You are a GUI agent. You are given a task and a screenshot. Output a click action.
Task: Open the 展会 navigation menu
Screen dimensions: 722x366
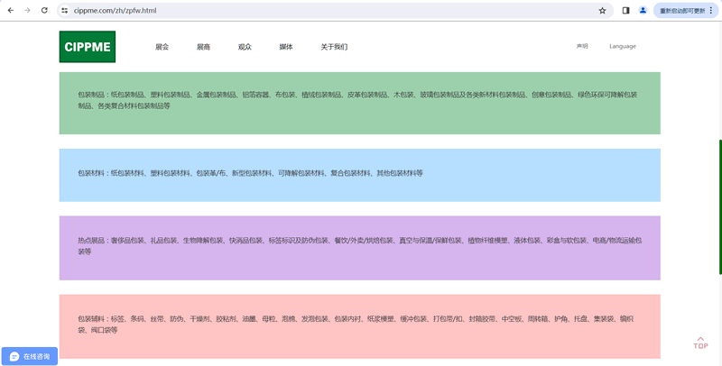[x=162, y=47]
